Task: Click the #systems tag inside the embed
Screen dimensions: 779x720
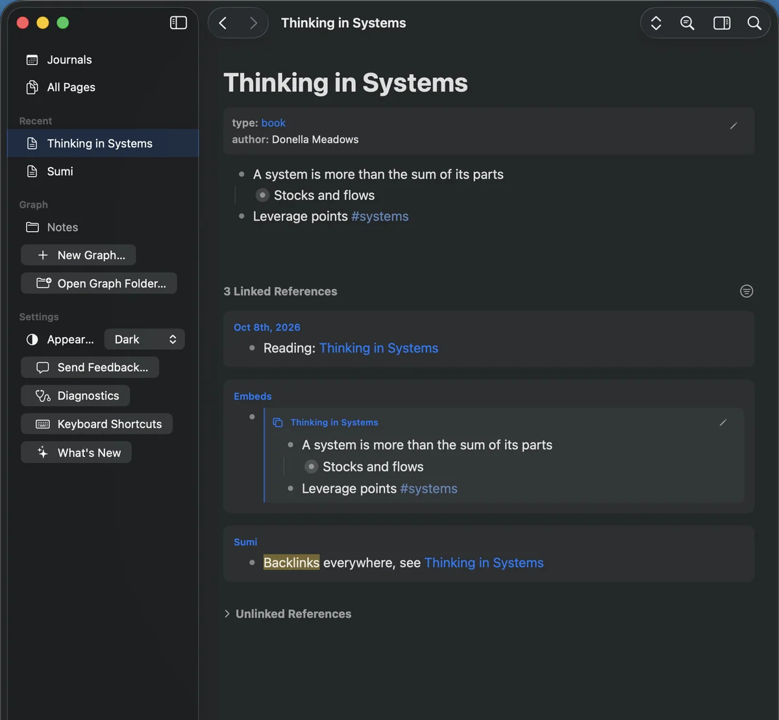Action: click(x=428, y=488)
